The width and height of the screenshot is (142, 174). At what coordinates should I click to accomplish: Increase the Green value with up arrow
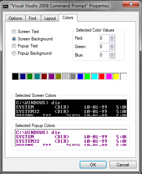(x=112, y=45)
